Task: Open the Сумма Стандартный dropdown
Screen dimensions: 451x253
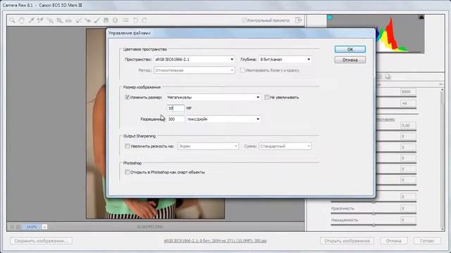Action: [285, 146]
